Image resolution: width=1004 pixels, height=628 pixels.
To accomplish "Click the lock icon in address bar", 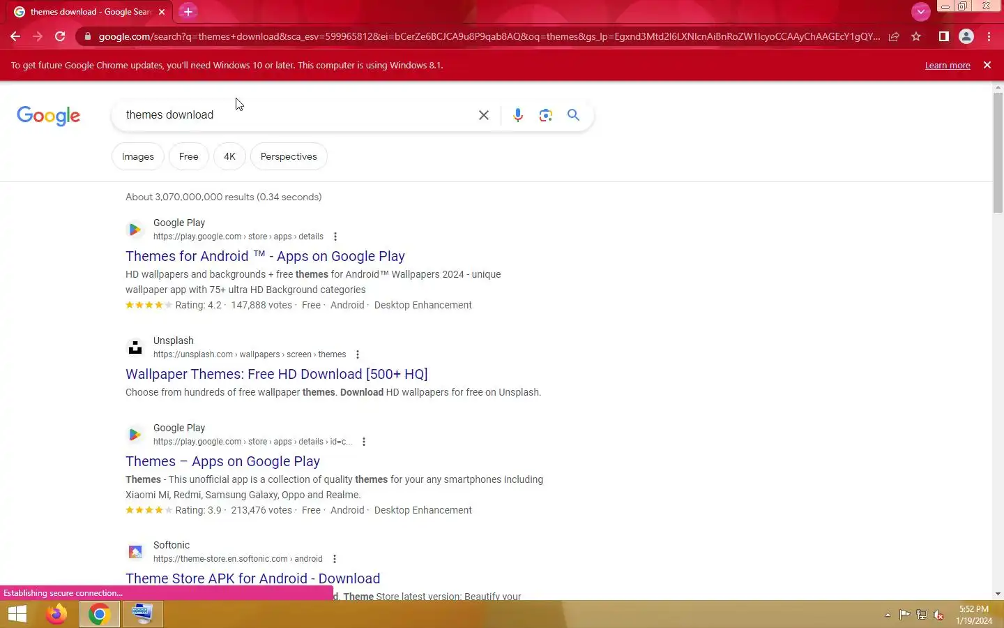I will (x=87, y=36).
